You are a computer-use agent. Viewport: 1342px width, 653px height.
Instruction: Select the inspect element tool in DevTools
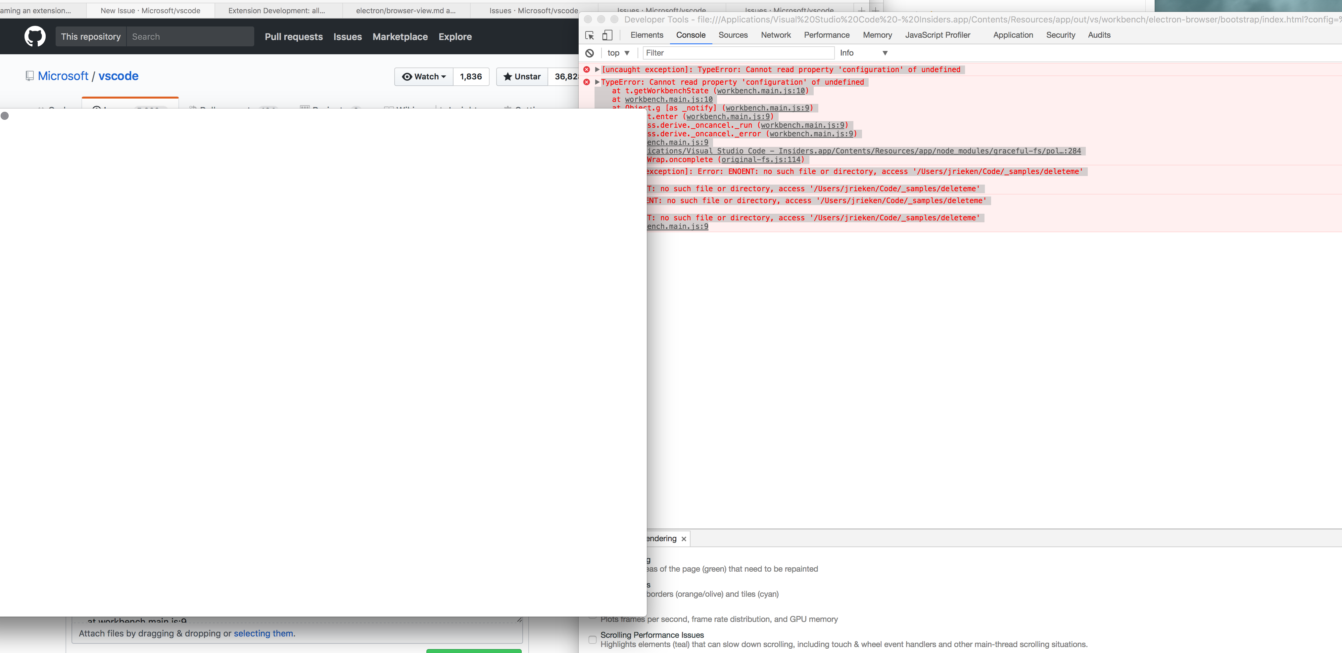point(589,35)
